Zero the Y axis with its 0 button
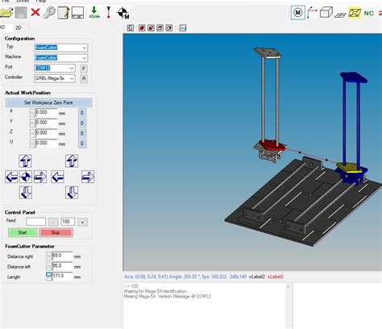Image resolution: width=382 pixels, height=329 pixels. pos(82,123)
